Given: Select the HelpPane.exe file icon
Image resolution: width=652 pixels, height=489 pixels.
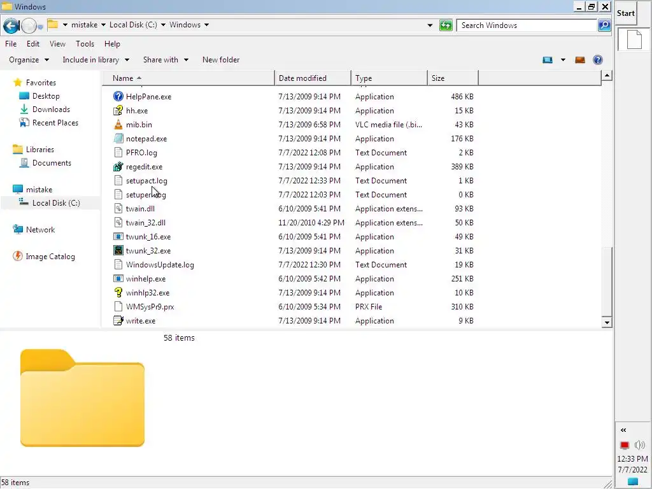Looking at the screenshot, I should click(x=118, y=97).
